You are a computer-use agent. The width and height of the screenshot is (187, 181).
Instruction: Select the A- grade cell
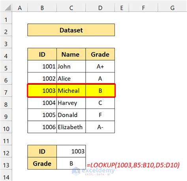100,127
